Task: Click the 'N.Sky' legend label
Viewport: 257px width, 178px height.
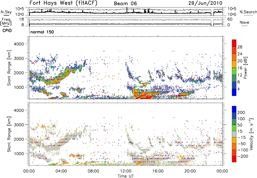Action: (6, 12)
